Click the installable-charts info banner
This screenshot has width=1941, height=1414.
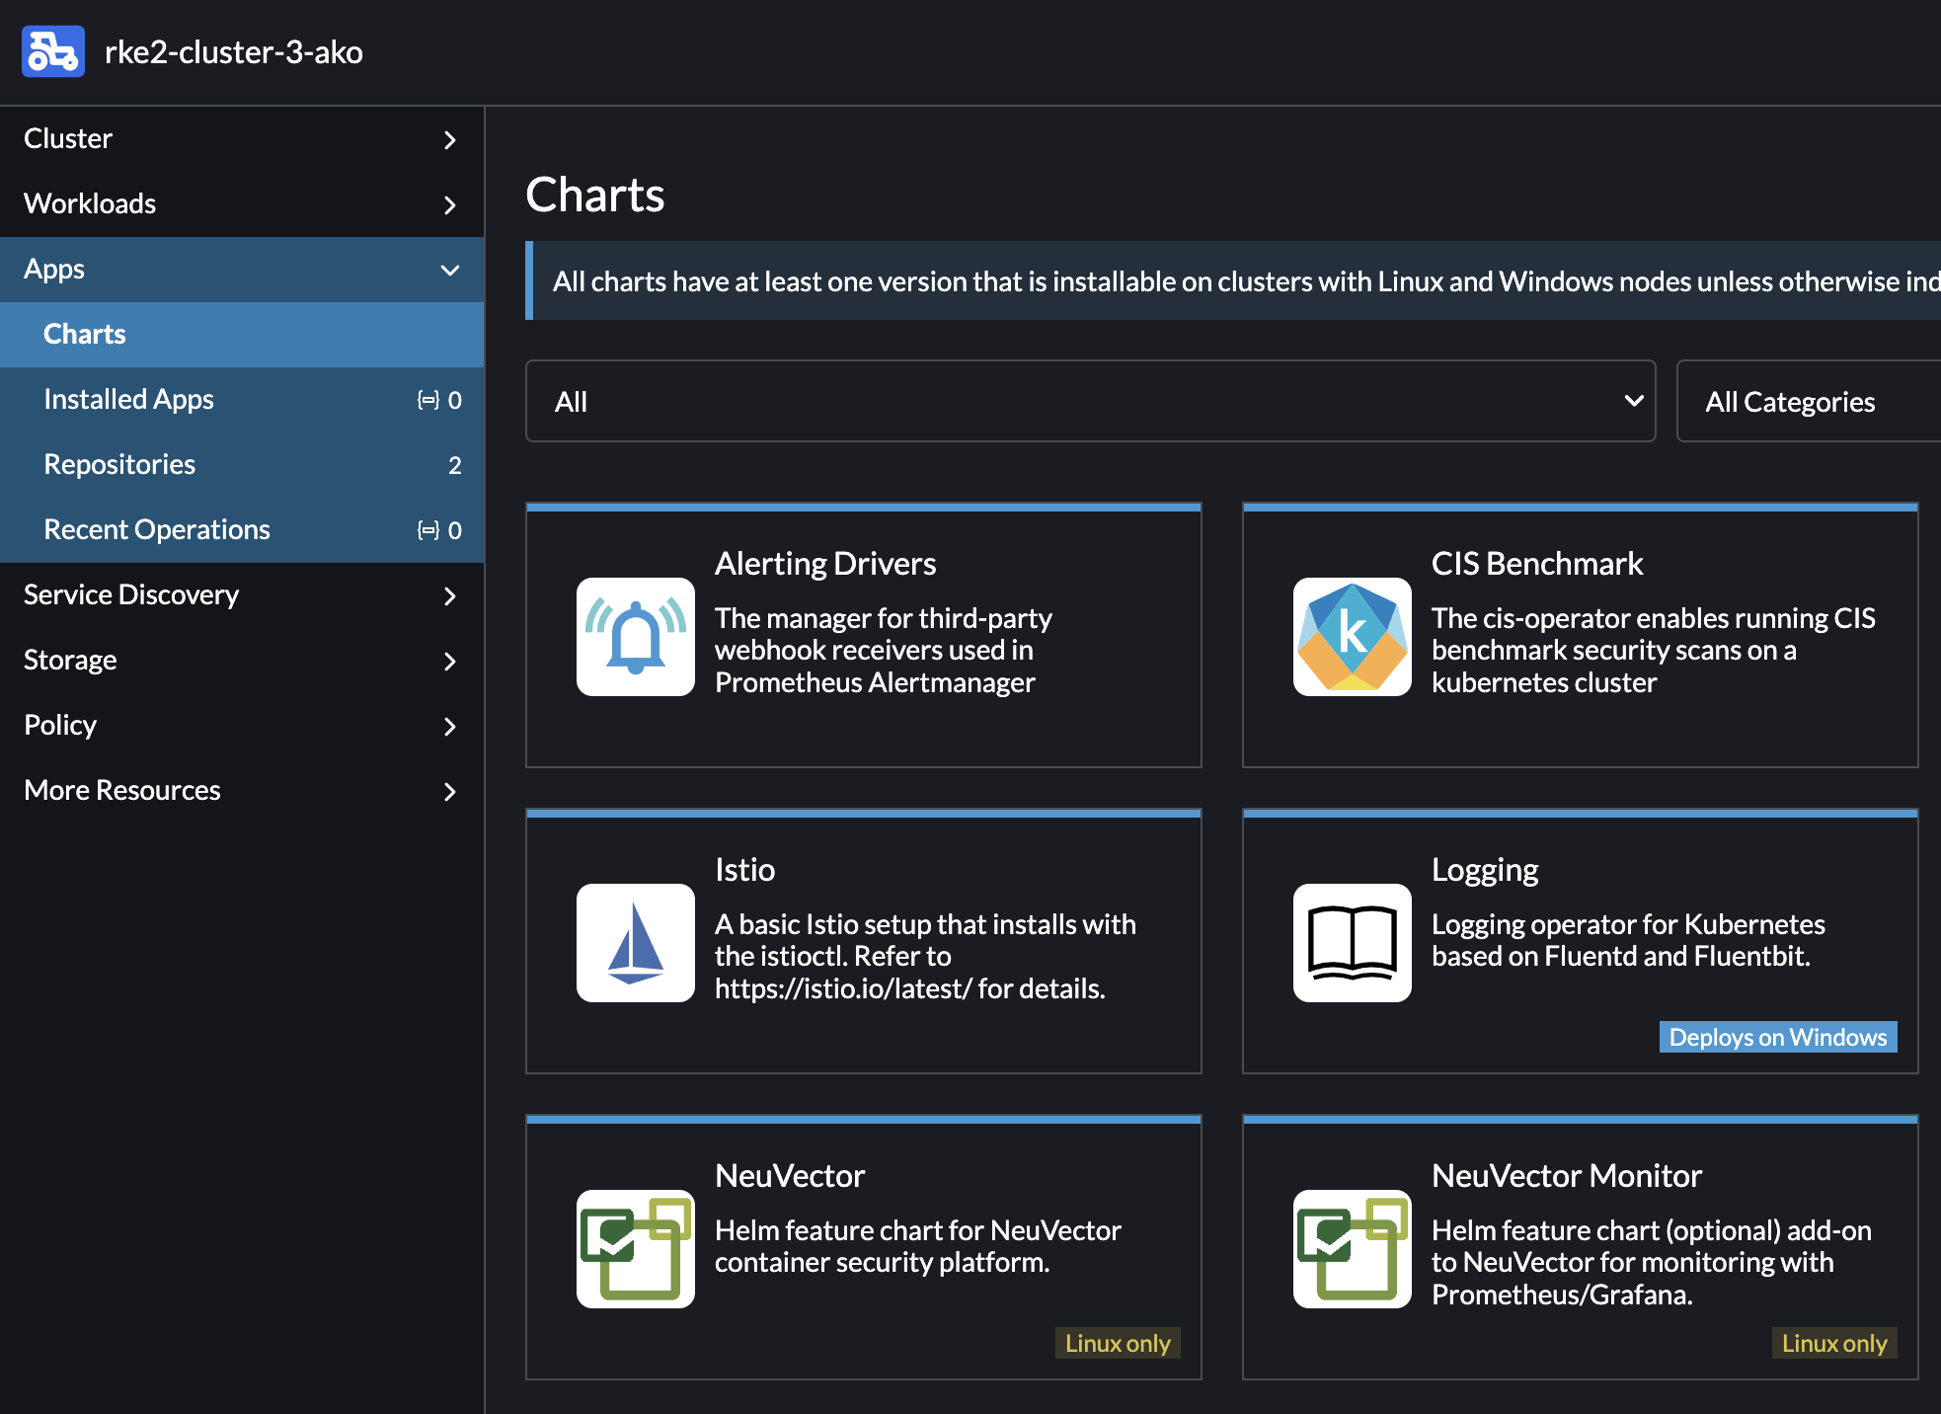click(1233, 280)
